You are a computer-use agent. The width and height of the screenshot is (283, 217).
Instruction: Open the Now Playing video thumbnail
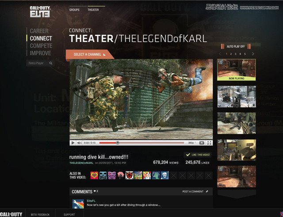[237, 70]
